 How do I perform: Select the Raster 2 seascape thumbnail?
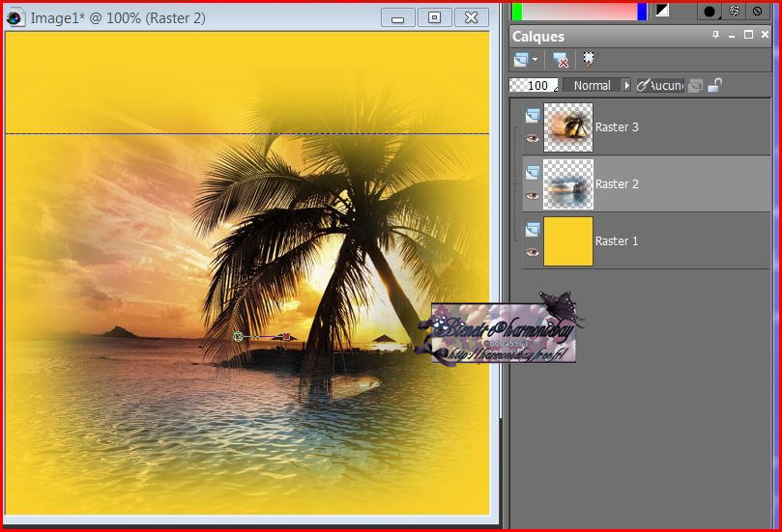click(568, 184)
